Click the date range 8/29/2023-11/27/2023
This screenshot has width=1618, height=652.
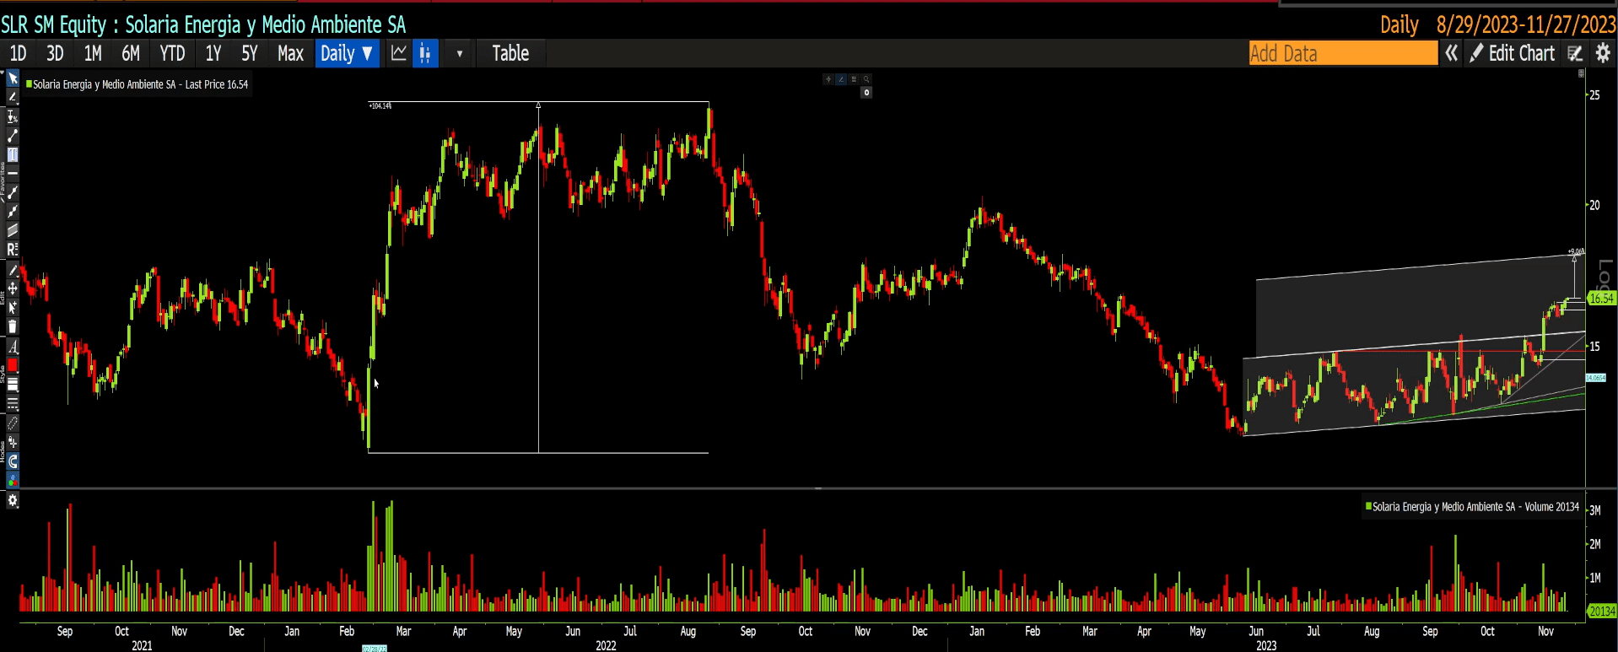point(1527,24)
